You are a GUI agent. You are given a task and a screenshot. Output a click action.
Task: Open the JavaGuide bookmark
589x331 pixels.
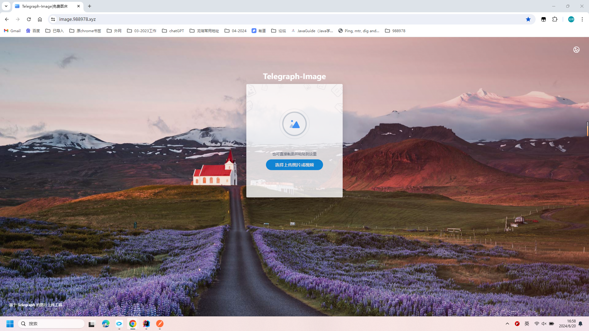coord(312,31)
